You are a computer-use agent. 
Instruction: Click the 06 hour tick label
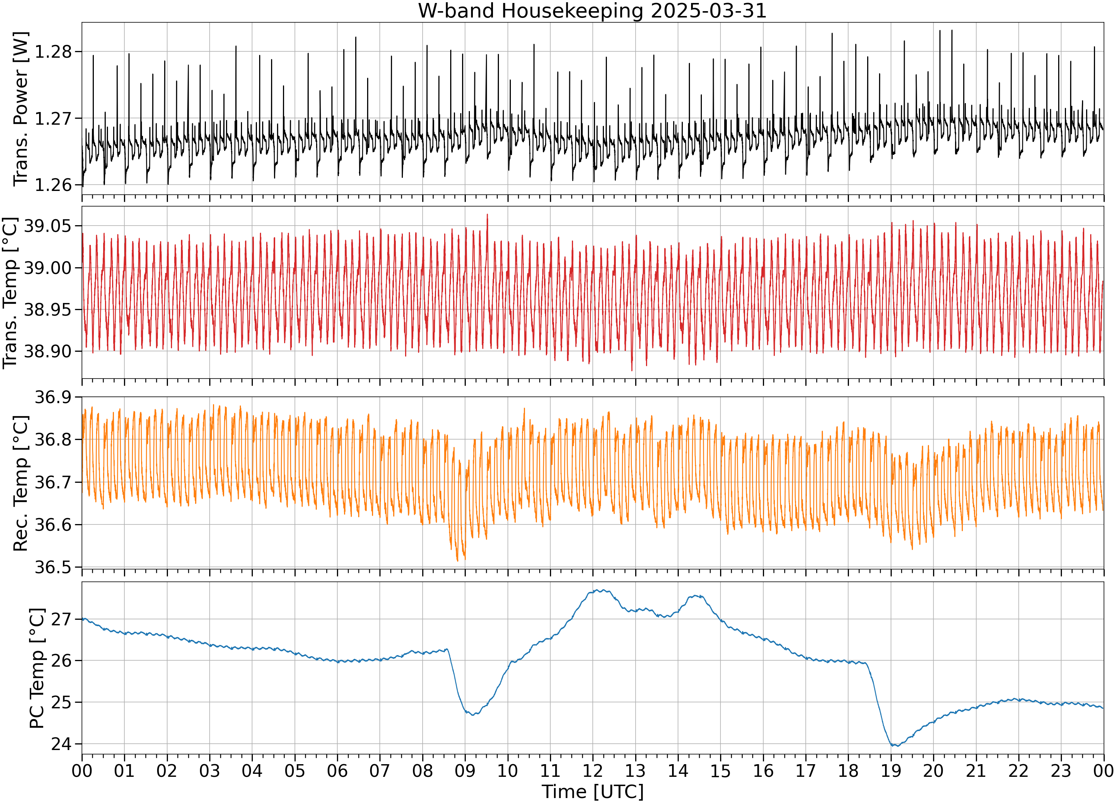click(337, 770)
